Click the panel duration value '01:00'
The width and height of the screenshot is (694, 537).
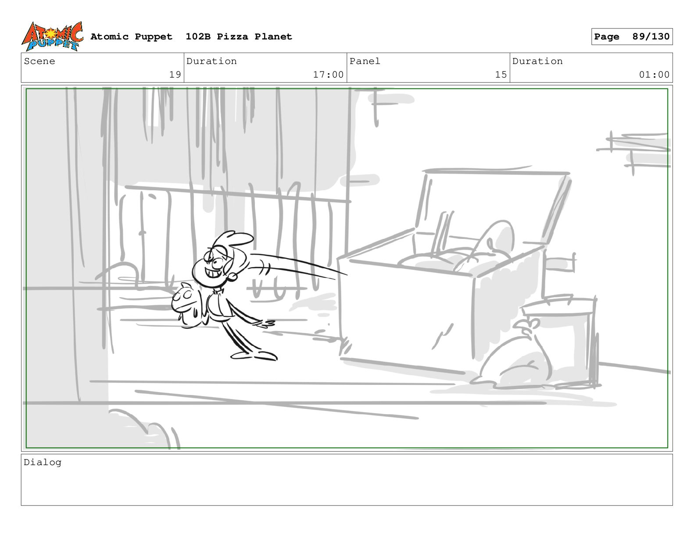pos(654,75)
